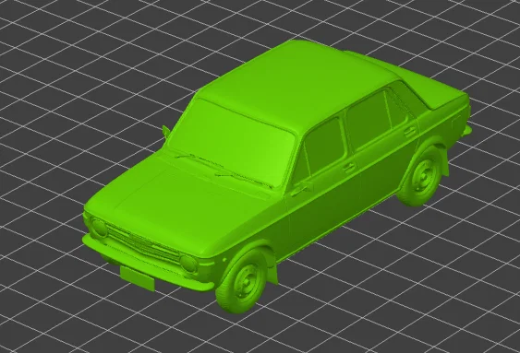Click the front license plate on the car

(138, 278)
